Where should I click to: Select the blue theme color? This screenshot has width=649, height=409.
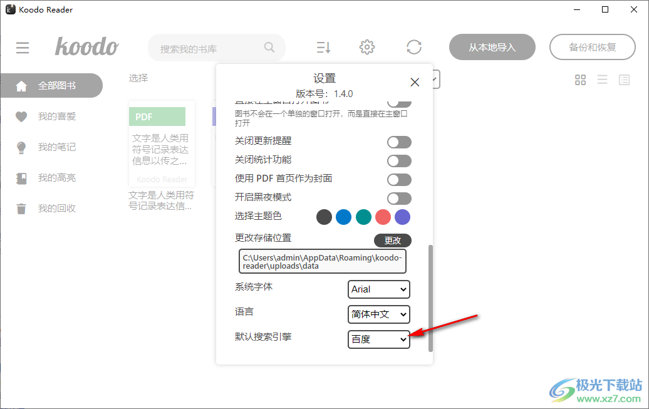click(x=343, y=217)
